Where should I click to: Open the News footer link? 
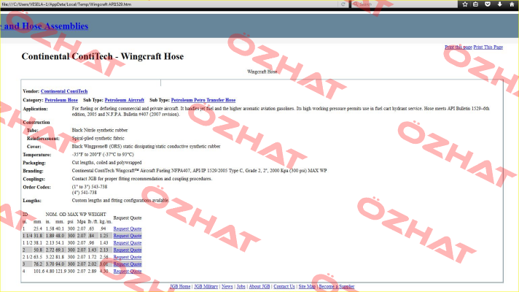click(x=227, y=286)
